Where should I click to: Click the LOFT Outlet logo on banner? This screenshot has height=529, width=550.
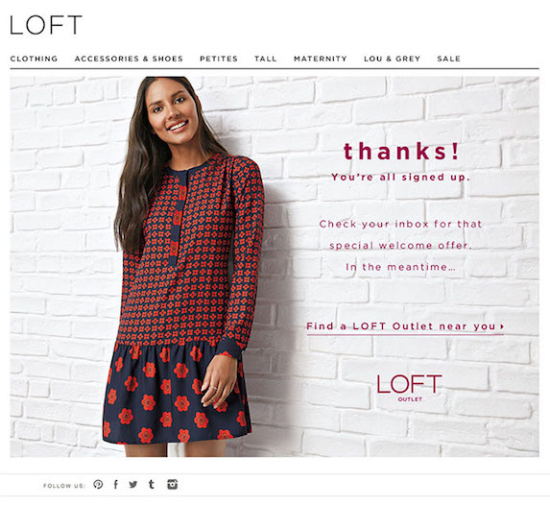pos(409,388)
